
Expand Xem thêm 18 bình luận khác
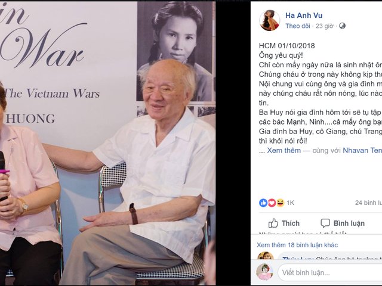tap(297, 245)
